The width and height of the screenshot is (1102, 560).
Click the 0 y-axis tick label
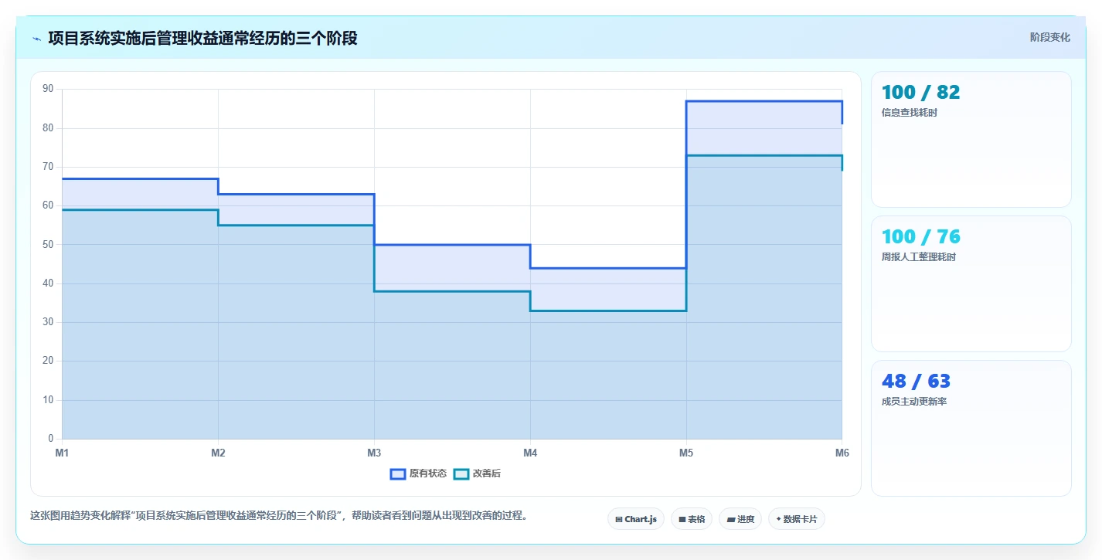click(51, 439)
